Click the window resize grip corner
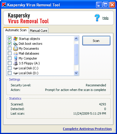The image size is (117, 134). [x=114, y=131]
